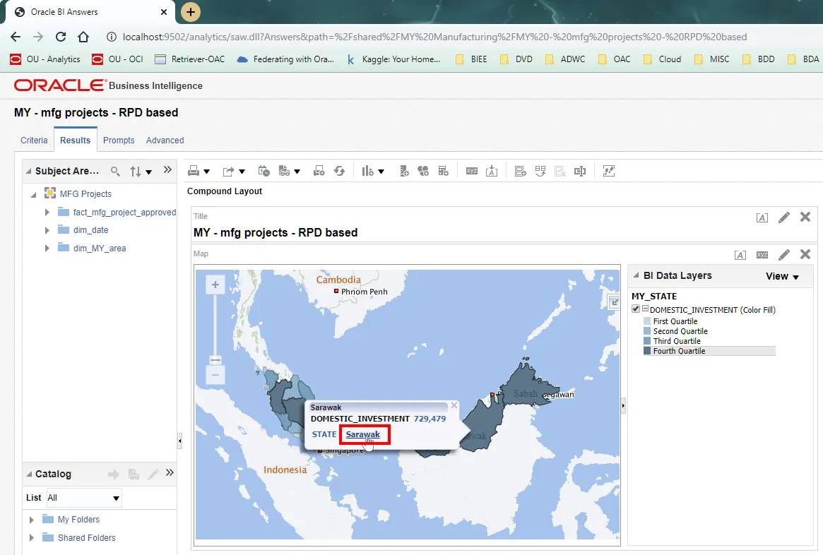Click the browser address bar
The width and height of the screenshot is (823, 555).
[x=424, y=37]
